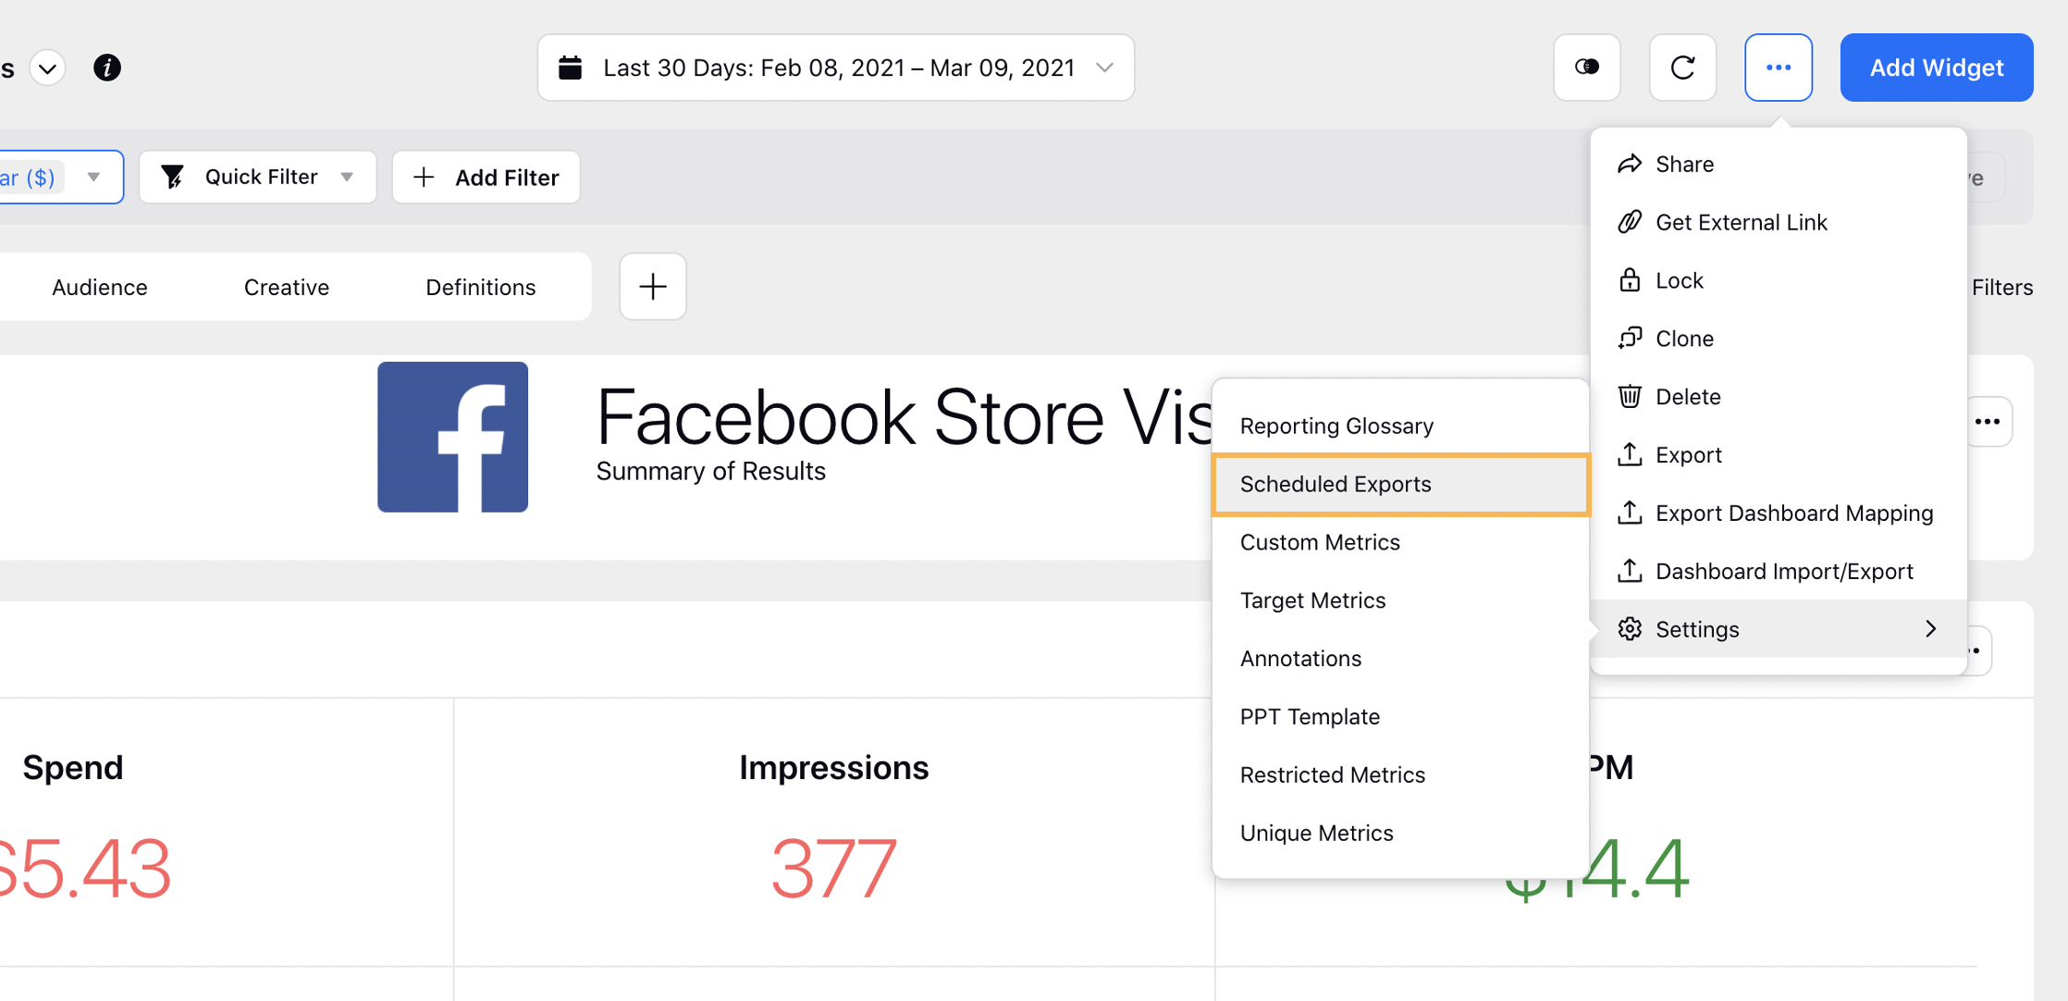Refresh the dashboard
The height and width of the screenshot is (1001, 2068).
tap(1683, 68)
